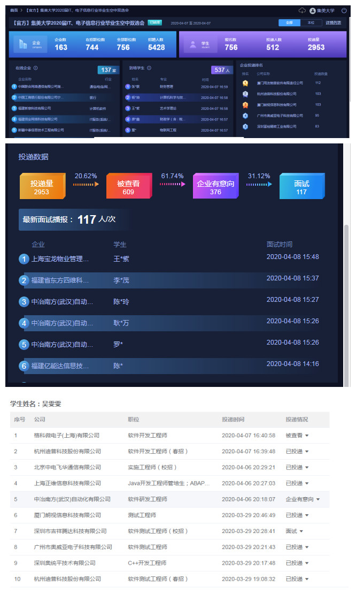
Task: Switch to the 全部 toggle option
Action: (289, 23)
